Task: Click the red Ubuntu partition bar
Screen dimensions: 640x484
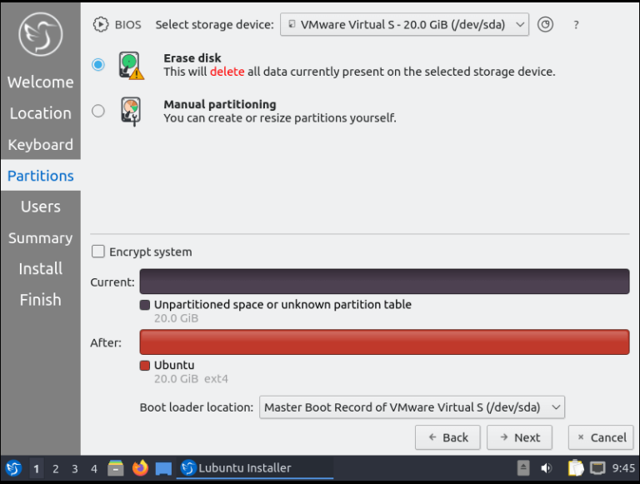Action: pos(384,342)
